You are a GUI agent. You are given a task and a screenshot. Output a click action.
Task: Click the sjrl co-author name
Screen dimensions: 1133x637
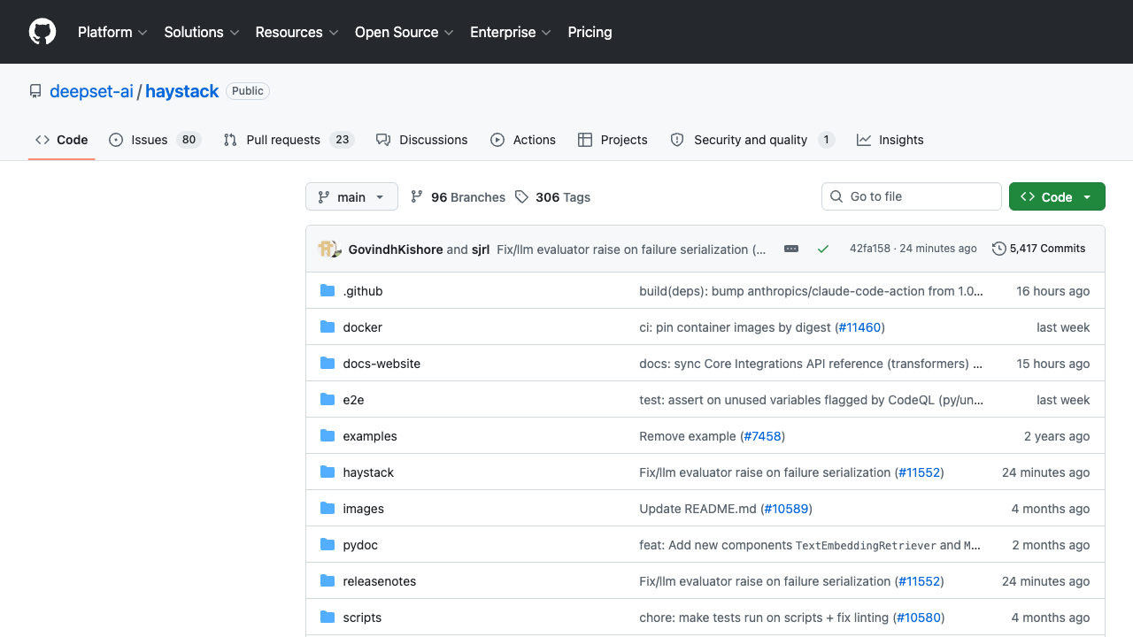click(x=481, y=249)
